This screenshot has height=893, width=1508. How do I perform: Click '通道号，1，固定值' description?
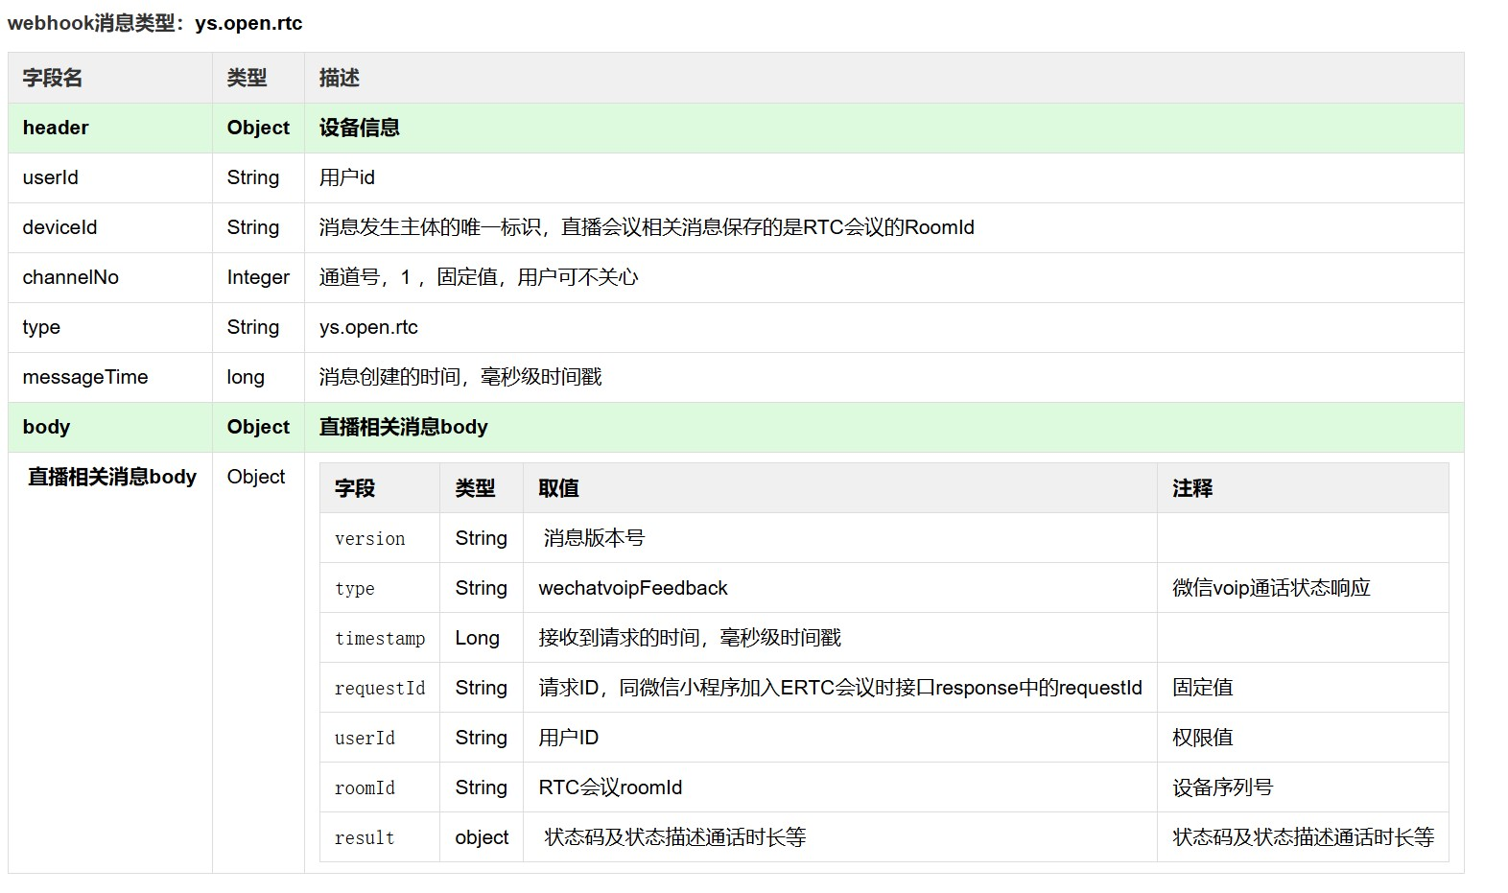click(479, 277)
